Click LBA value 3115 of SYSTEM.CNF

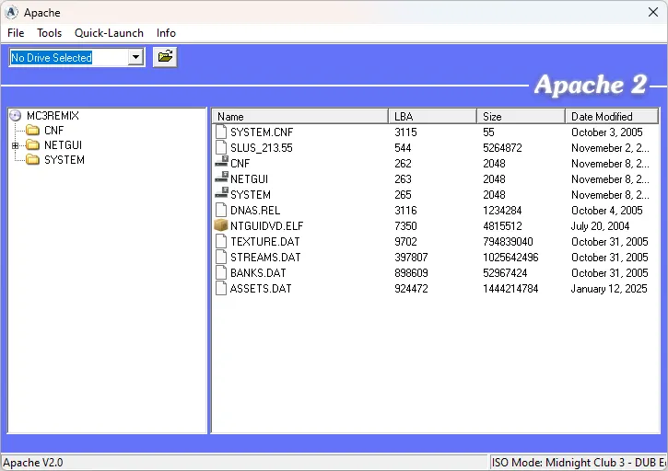click(x=405, y=132)
